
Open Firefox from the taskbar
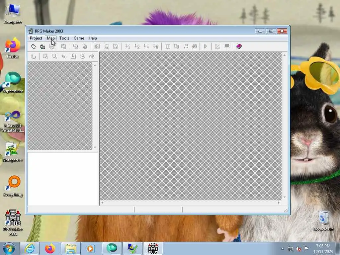tap(50, 248)
